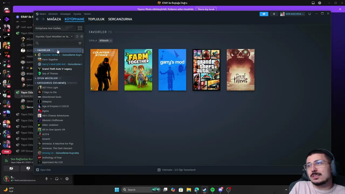The image size is (345, 194).
Task: Open Task View on the taskbar
Action: coord(165,190)
